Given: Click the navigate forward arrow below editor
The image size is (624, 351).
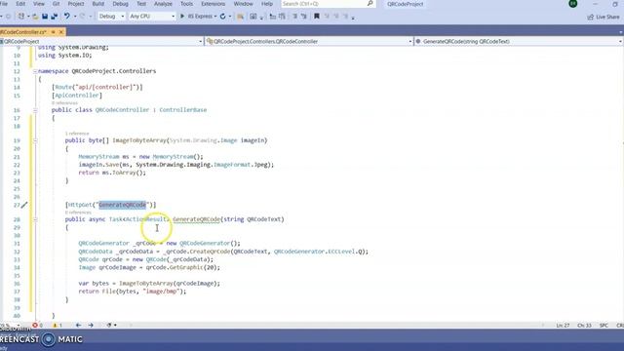Looking at the screenshot, I should coord(91,325).
